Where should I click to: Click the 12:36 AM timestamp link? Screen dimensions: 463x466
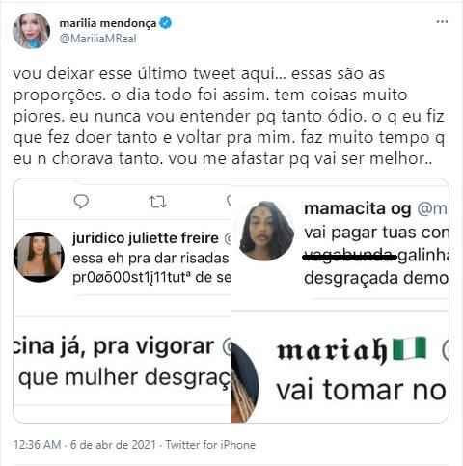coord(37,445)
